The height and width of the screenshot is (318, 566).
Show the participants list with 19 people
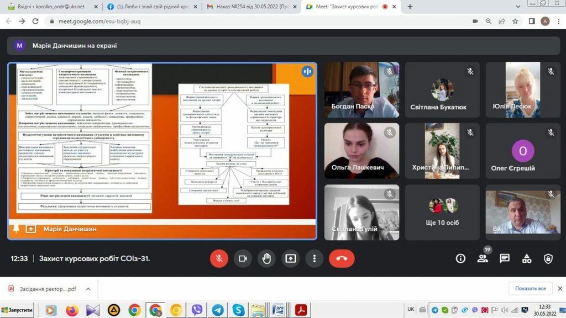[483, 258]
